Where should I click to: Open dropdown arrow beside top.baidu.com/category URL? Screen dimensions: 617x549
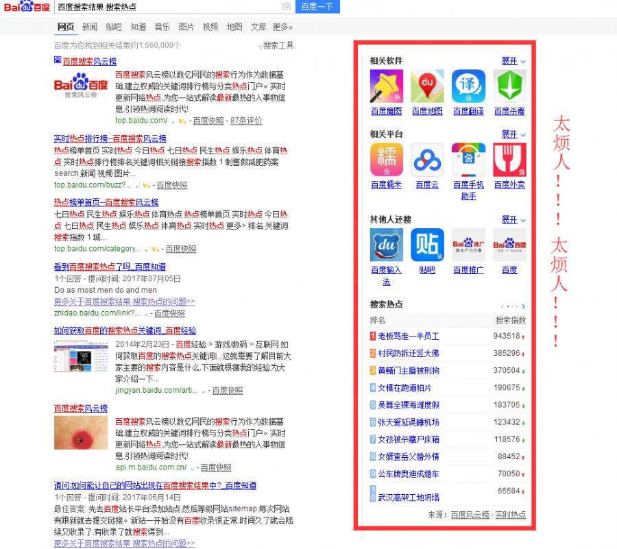coord(146,249)
